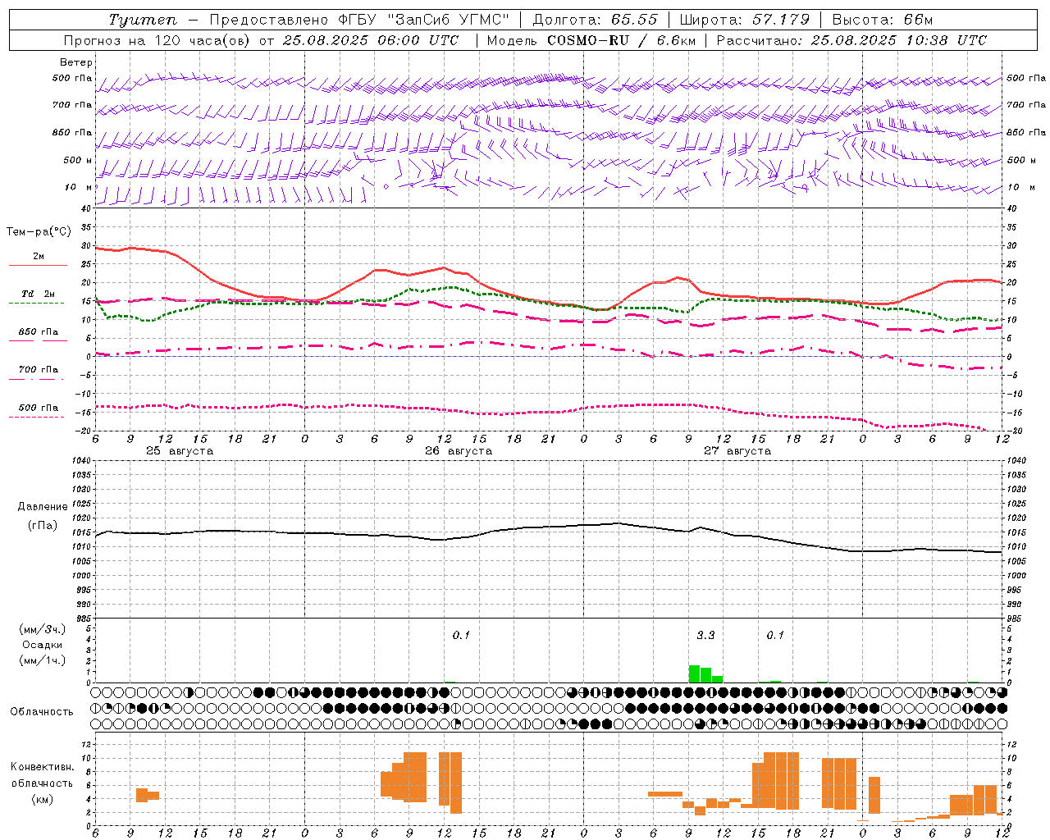Select the "ЗапСиб УГМС" provider text

449,20
